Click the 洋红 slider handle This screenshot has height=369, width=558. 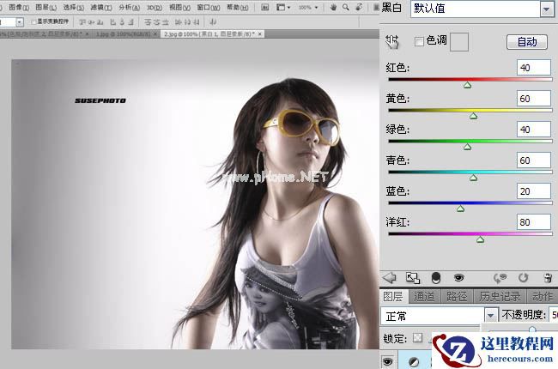(x=480, y=239)
